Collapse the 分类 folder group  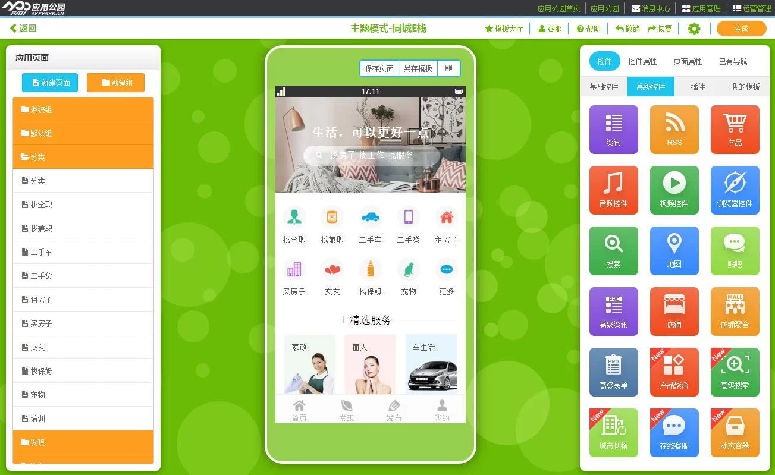[x=83, y=157]
